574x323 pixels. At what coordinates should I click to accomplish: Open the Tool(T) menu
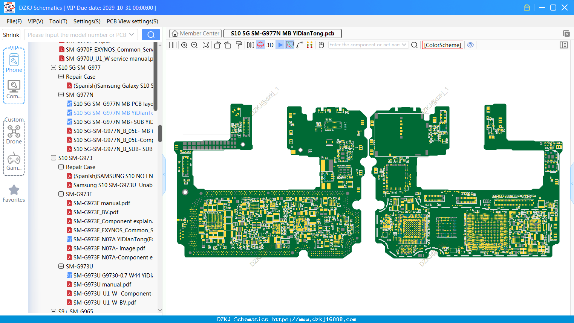(x=58, y=21)
